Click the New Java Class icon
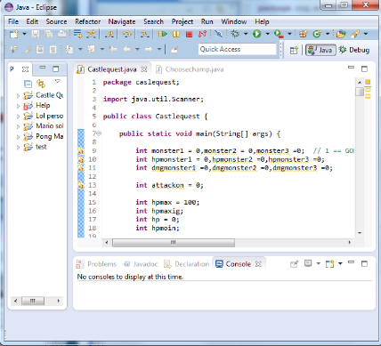This screenshot has height=346, width=381. tap(317, 34)
